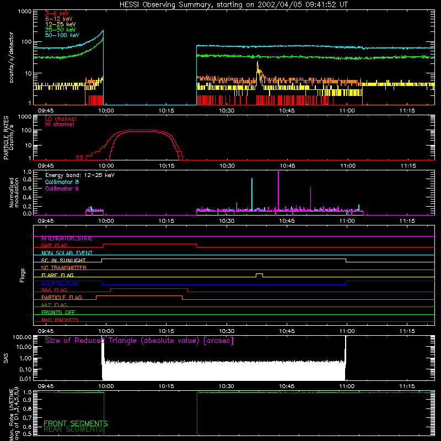This screenshot has width=441, height=441.
Task: Click the Size of Reduced Triangle title
Action: pyautogui.click(x=139, y=341)
